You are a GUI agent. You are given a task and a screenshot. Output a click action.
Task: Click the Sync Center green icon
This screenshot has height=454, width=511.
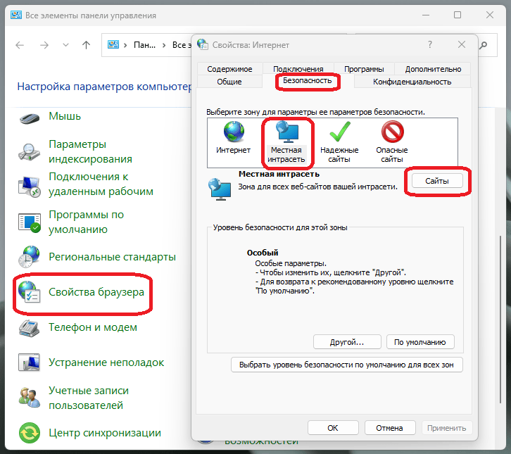click(x=30, y=432)
